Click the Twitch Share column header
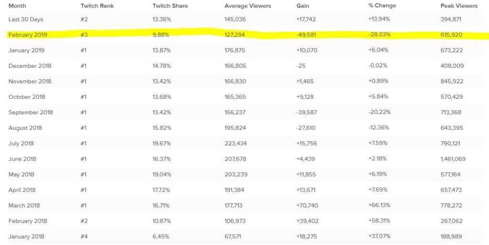 [x=170, y=6]
